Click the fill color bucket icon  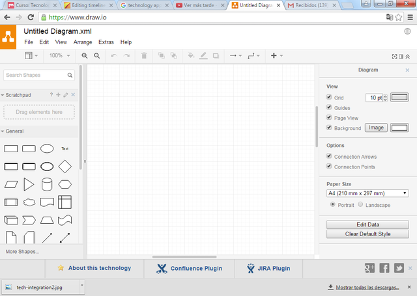(x=191, y=55)
